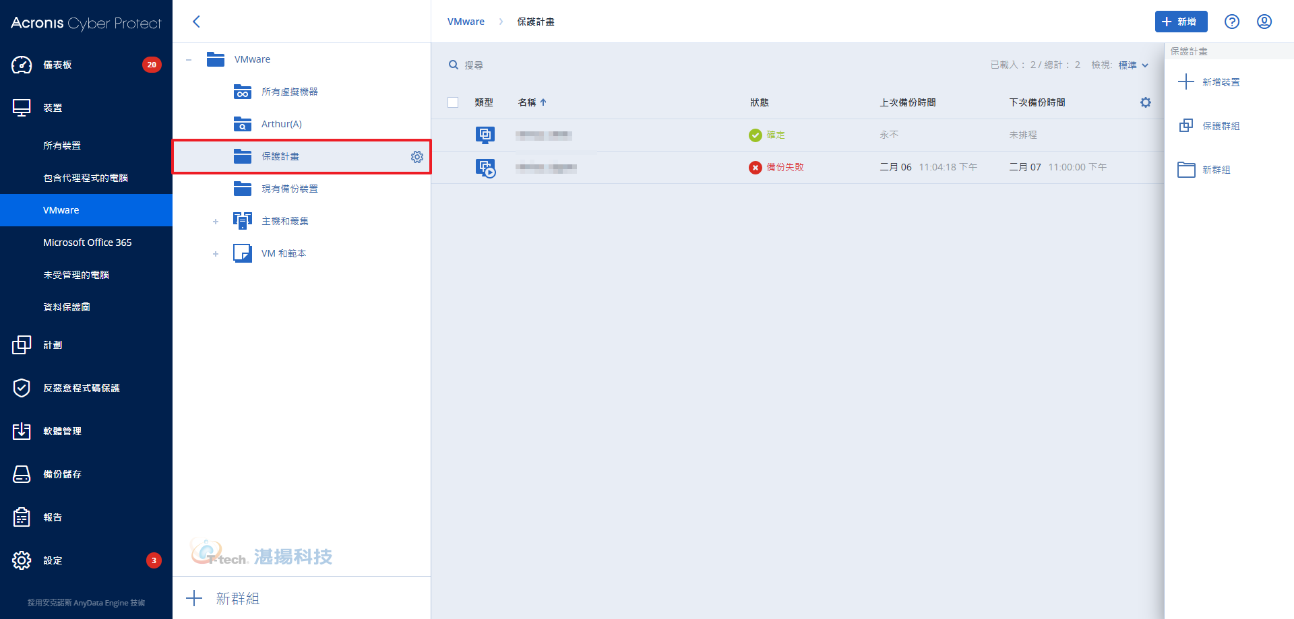Click the 設定 gear icon in sidebar
This screenshot has width=1294, height=619.
pos(22,560)
